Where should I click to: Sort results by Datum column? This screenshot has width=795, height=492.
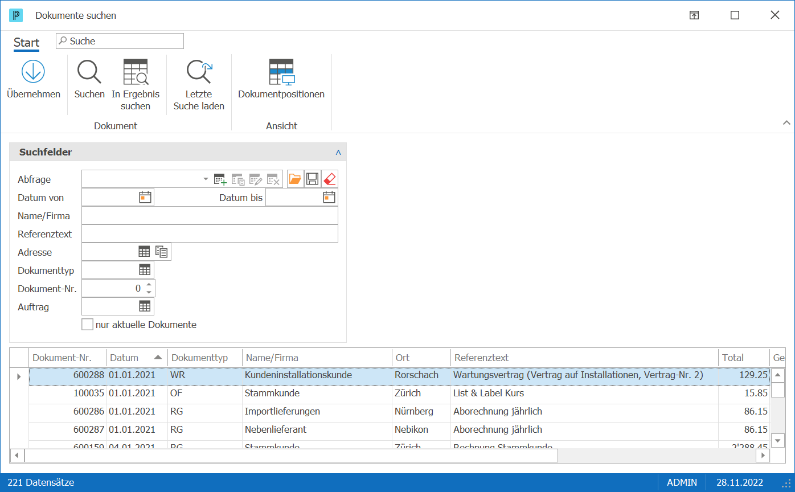pyautogui.click(x=137, y=358)
